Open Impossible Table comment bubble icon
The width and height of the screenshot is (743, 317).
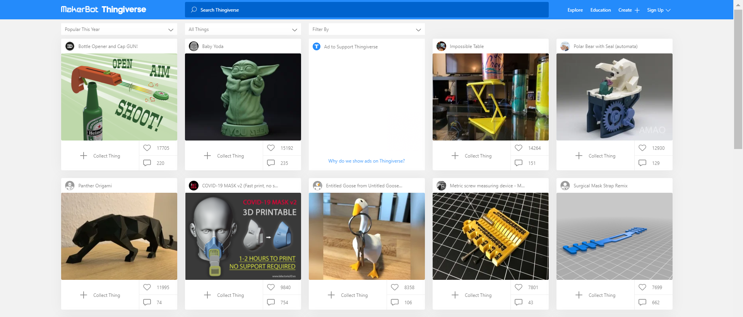pyautogui.click(x=519, y=163)
